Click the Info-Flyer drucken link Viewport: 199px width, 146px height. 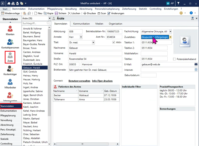click(x=102, y=81)
